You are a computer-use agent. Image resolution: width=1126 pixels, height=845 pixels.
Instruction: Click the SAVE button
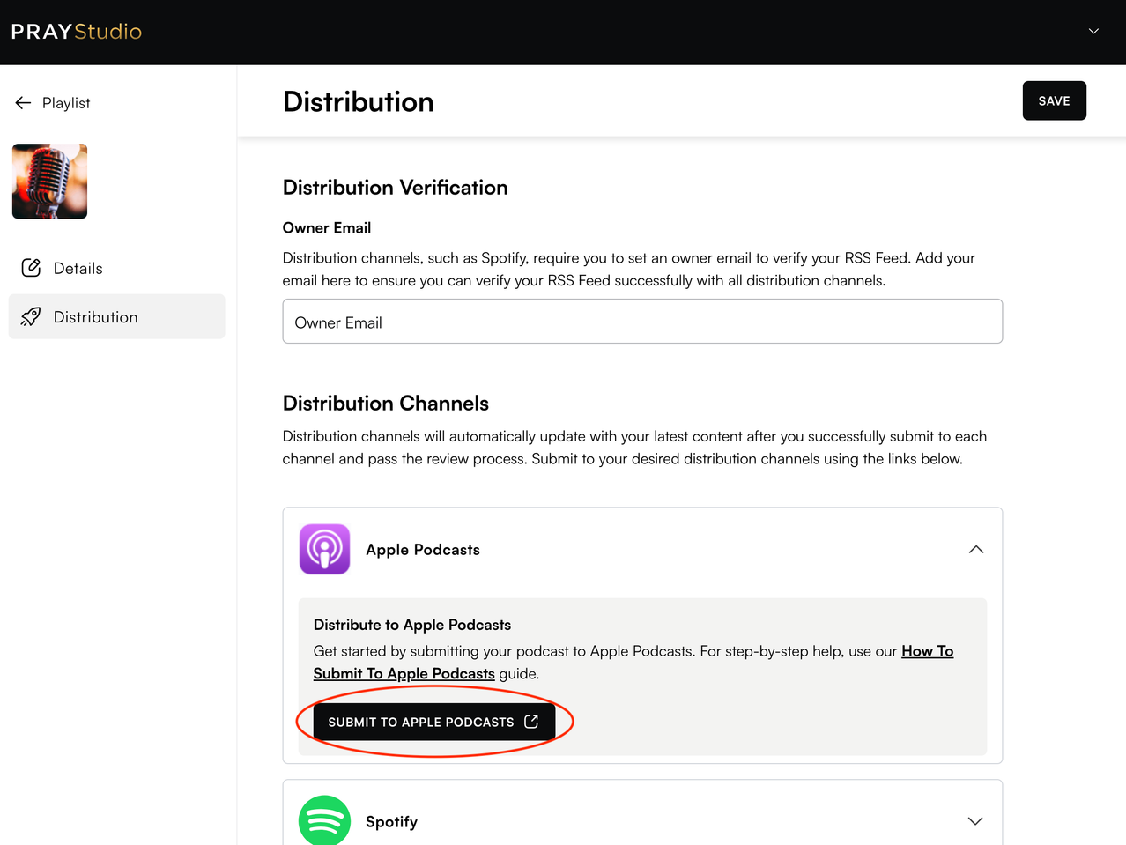(1054, 100)
